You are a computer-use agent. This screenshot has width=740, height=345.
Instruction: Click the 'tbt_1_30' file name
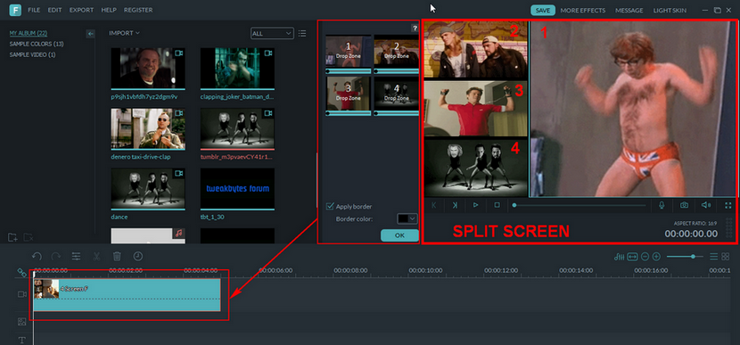click(211, 218)
